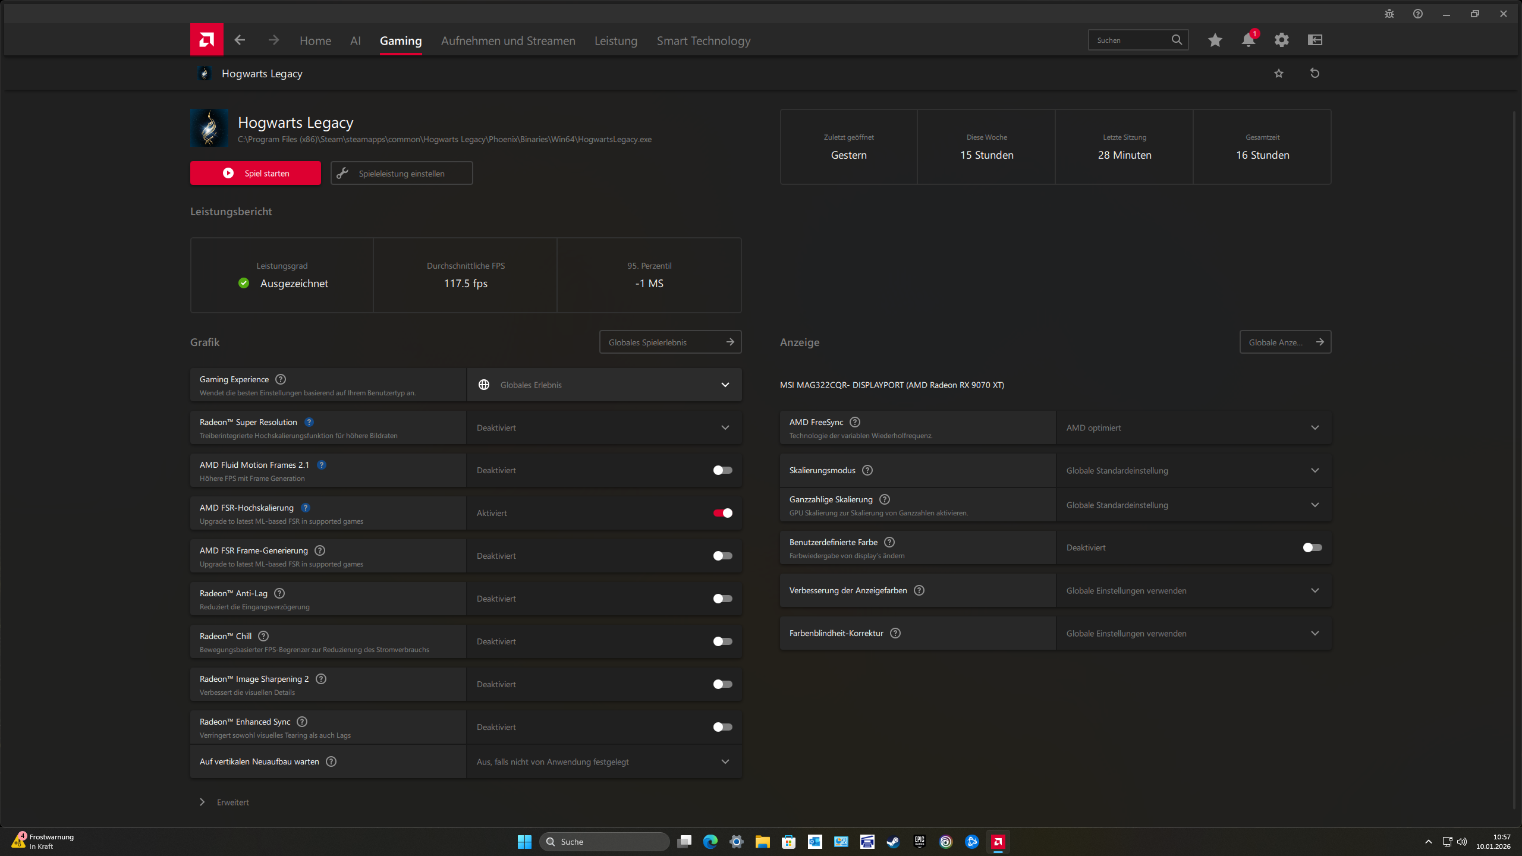Click Spieleleistung einstellen button
Image resolution: width=1522 pixels, height=856 pixels.
click(401, 173)
